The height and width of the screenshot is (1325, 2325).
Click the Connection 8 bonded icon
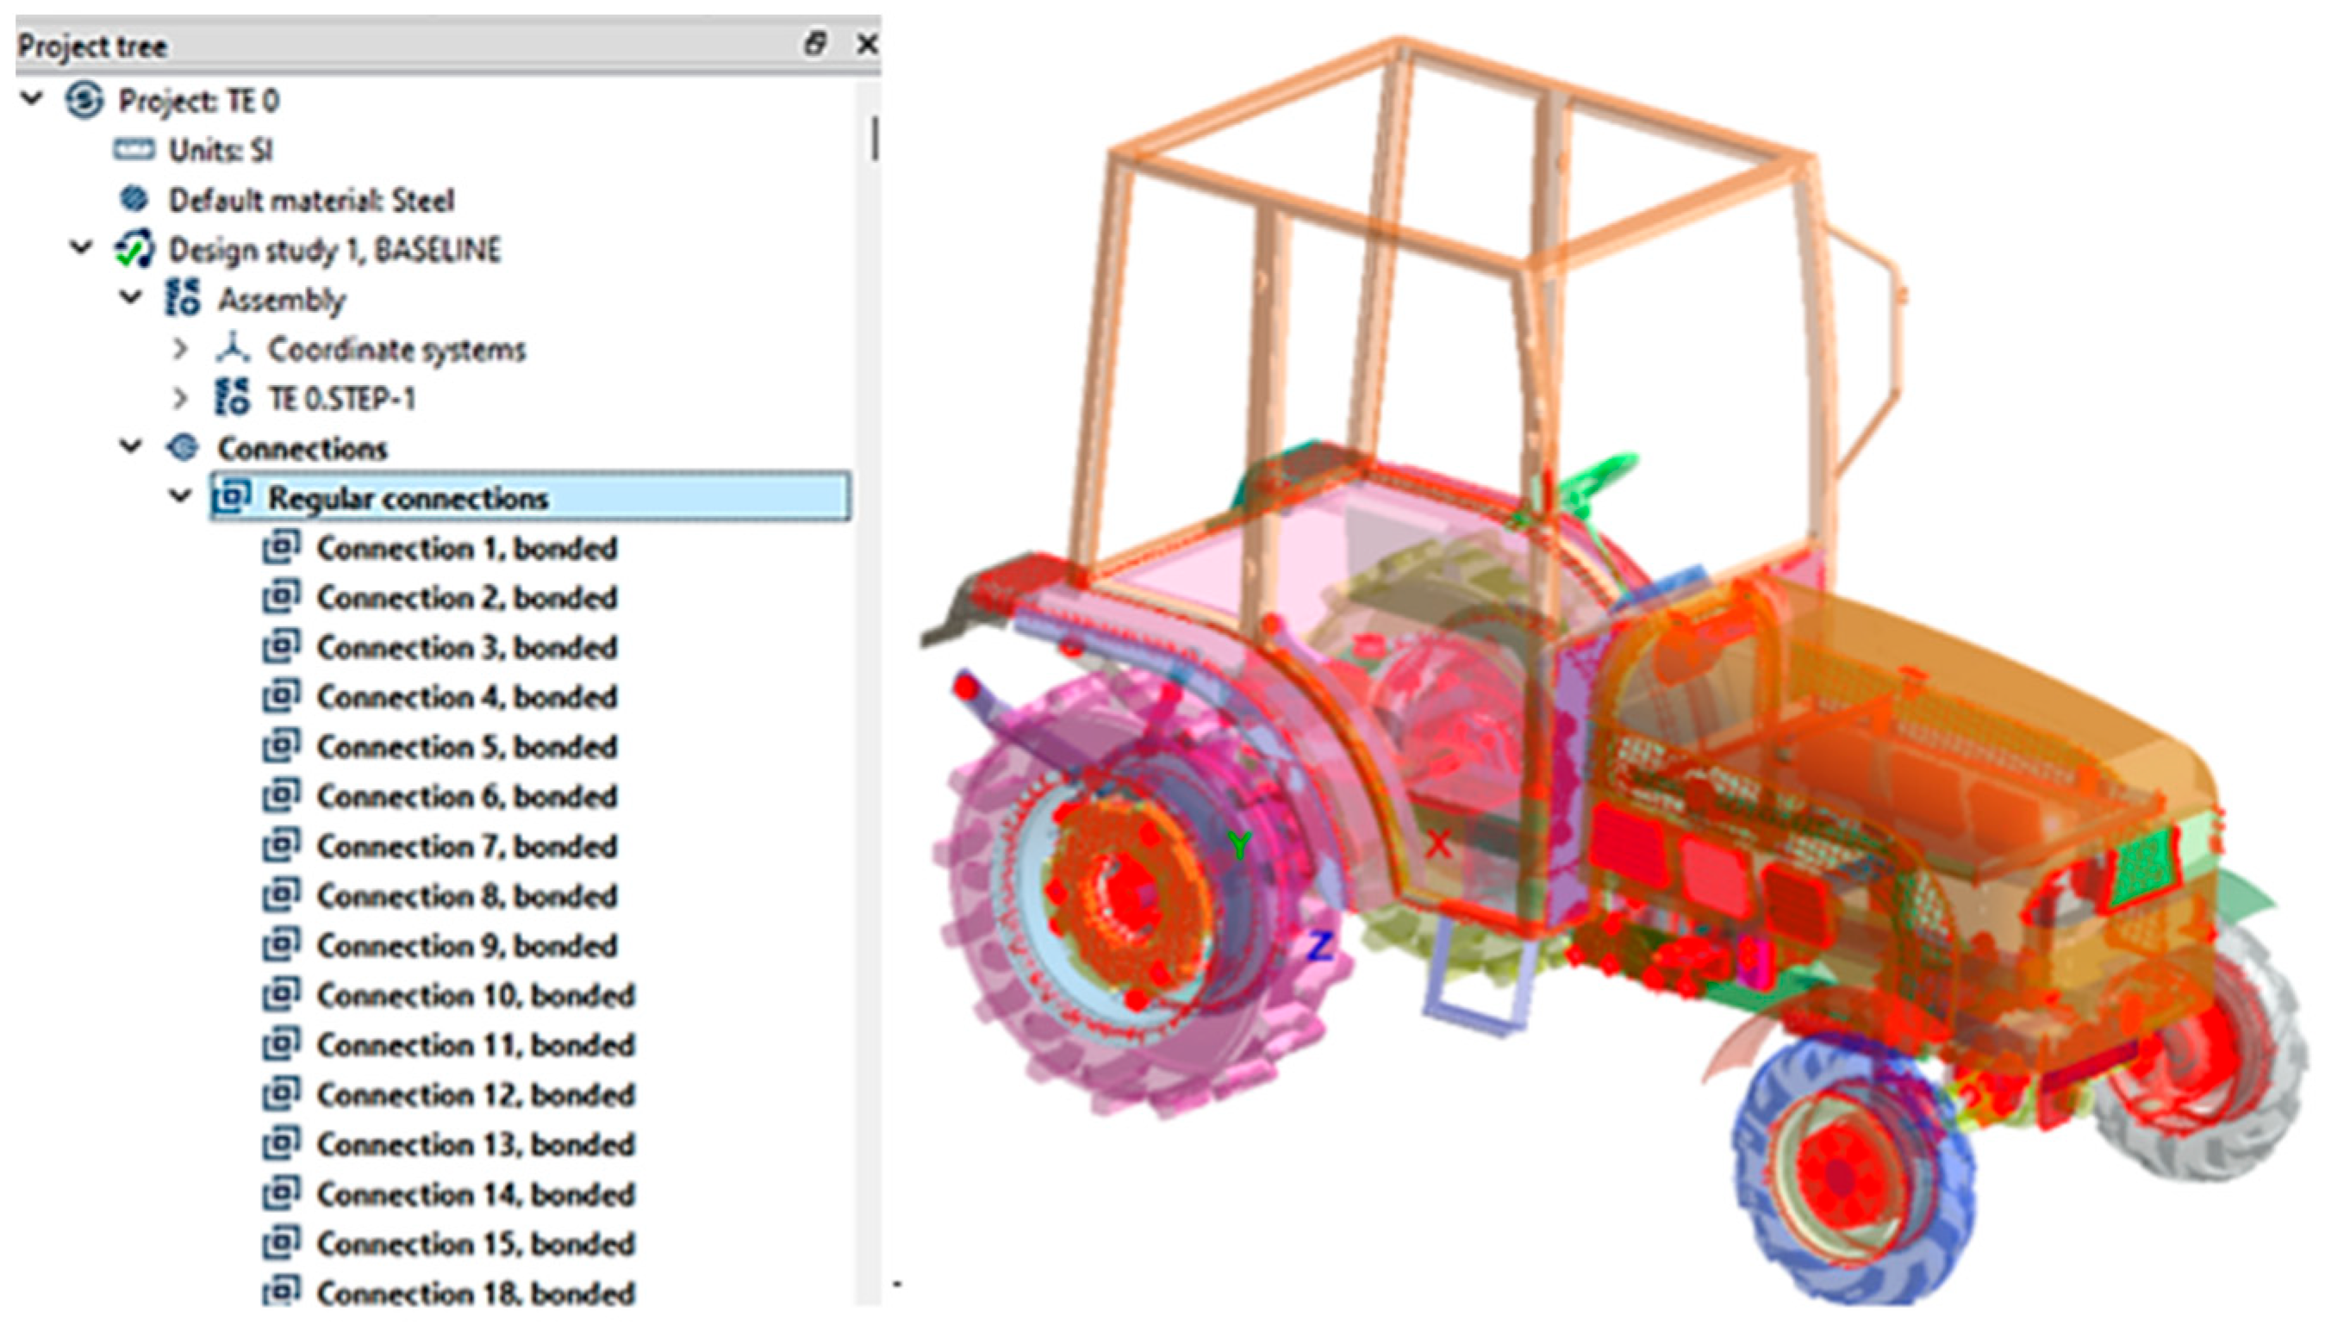click(280, 894)
